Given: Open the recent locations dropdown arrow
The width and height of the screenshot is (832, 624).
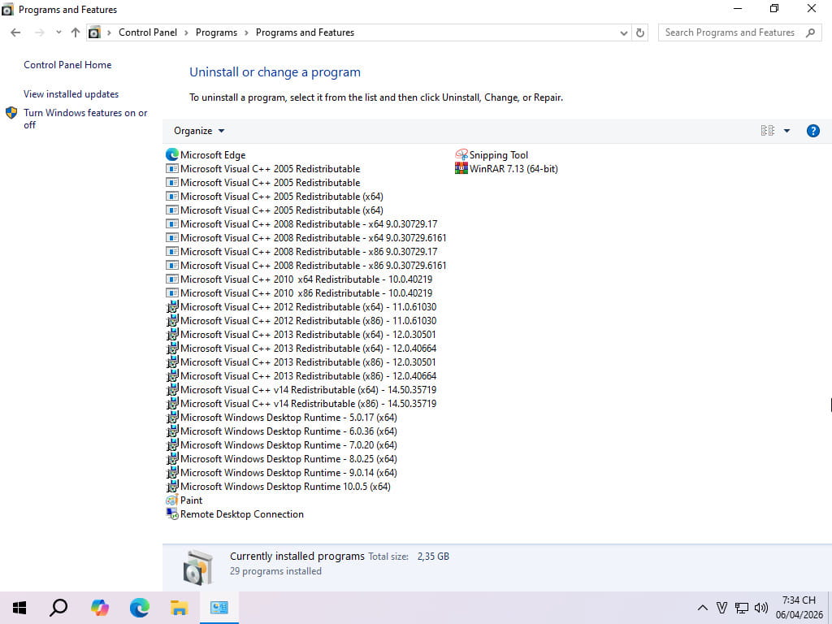Looking at the screenshot, I should coord(58,32).
